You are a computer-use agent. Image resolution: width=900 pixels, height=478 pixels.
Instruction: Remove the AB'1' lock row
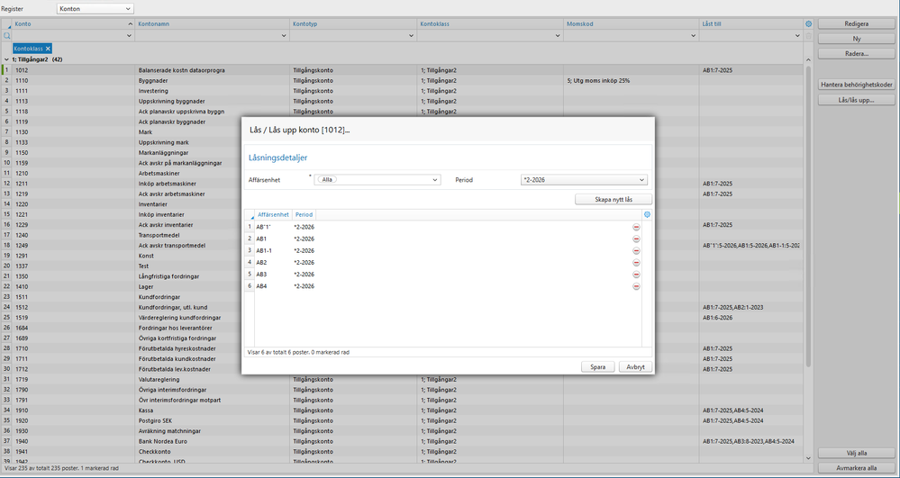click(636, 227)
